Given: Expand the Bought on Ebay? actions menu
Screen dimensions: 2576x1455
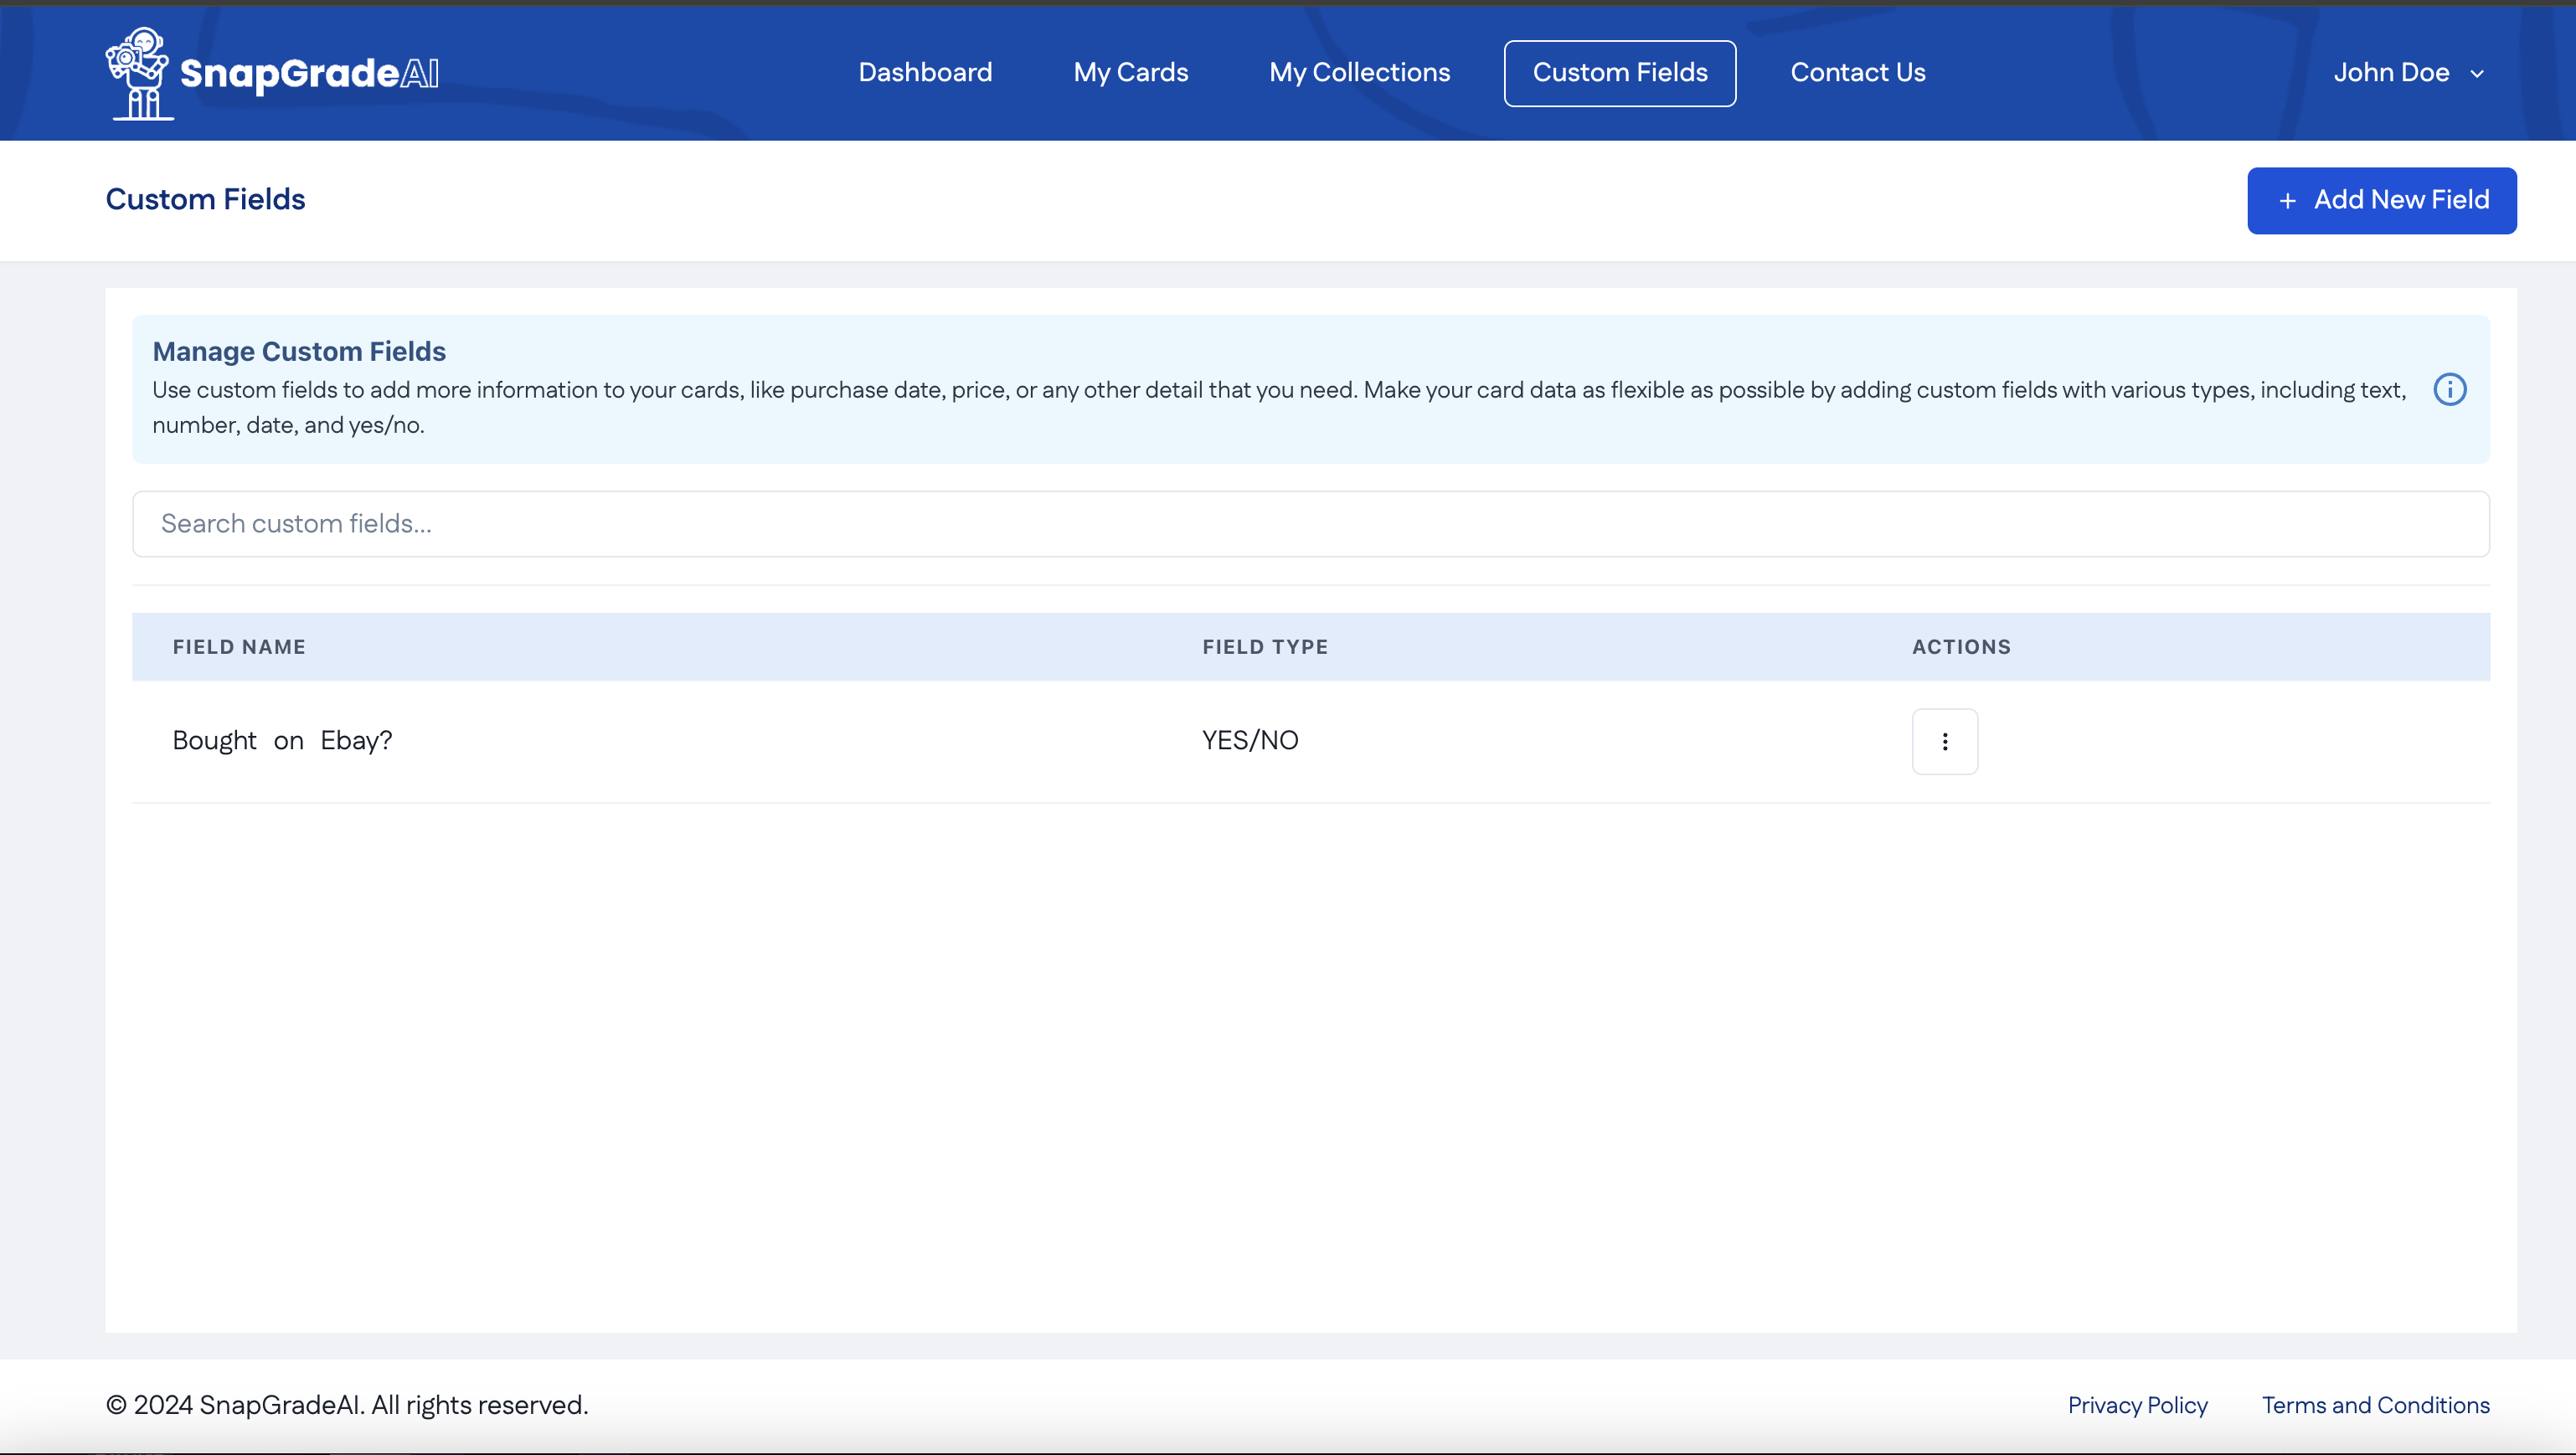Looking at the screenshot, I should pos(1945,741).
